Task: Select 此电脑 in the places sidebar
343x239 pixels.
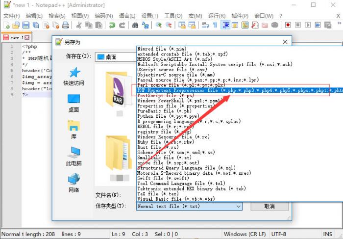Action: click(x=73, y=156)
